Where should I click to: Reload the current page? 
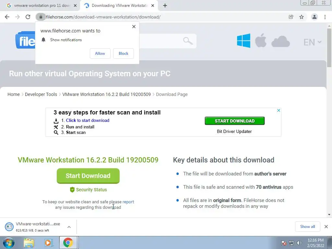tap(28, 17)
